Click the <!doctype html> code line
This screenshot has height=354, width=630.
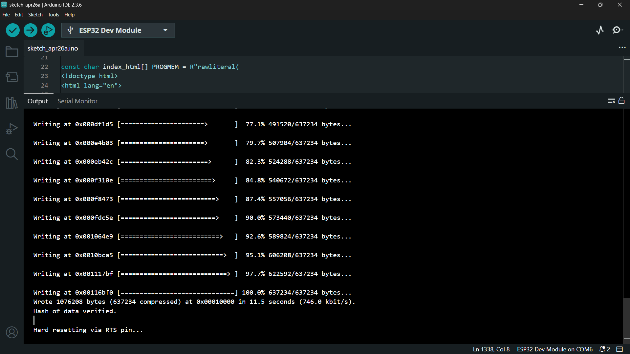pyautogui.click(x=89, y=76)
